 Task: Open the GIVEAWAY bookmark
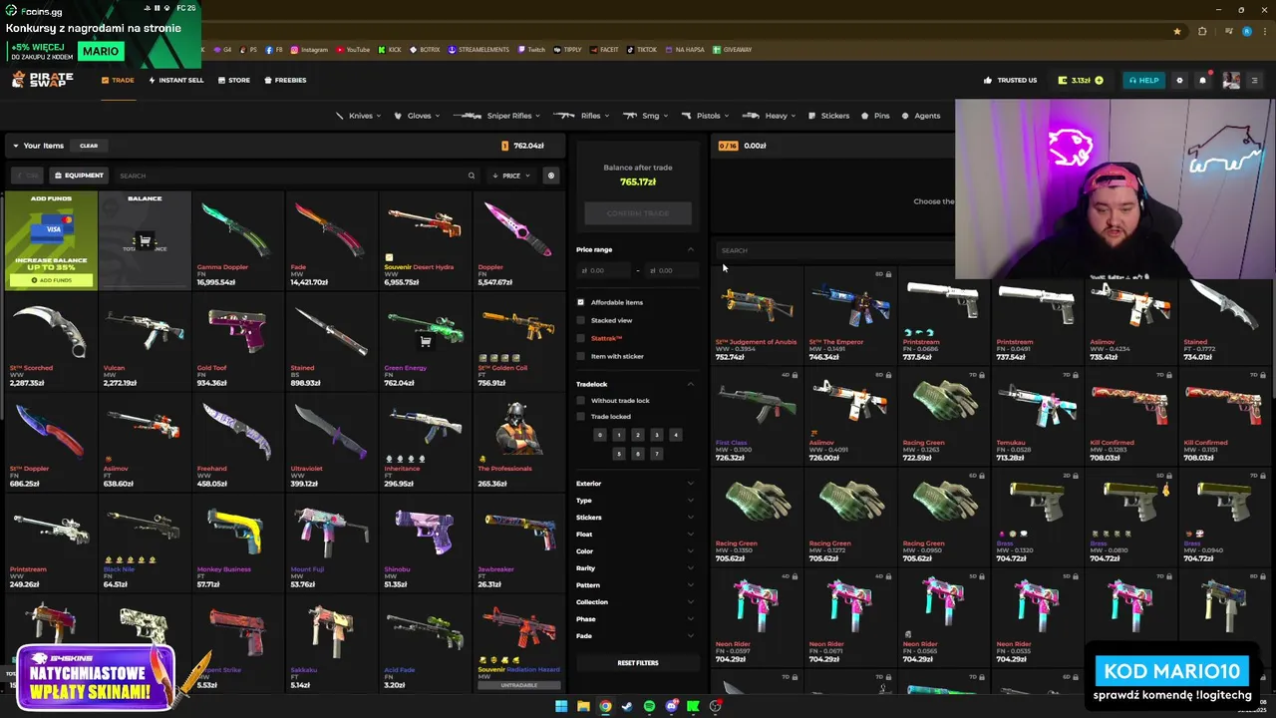(733, 49)
